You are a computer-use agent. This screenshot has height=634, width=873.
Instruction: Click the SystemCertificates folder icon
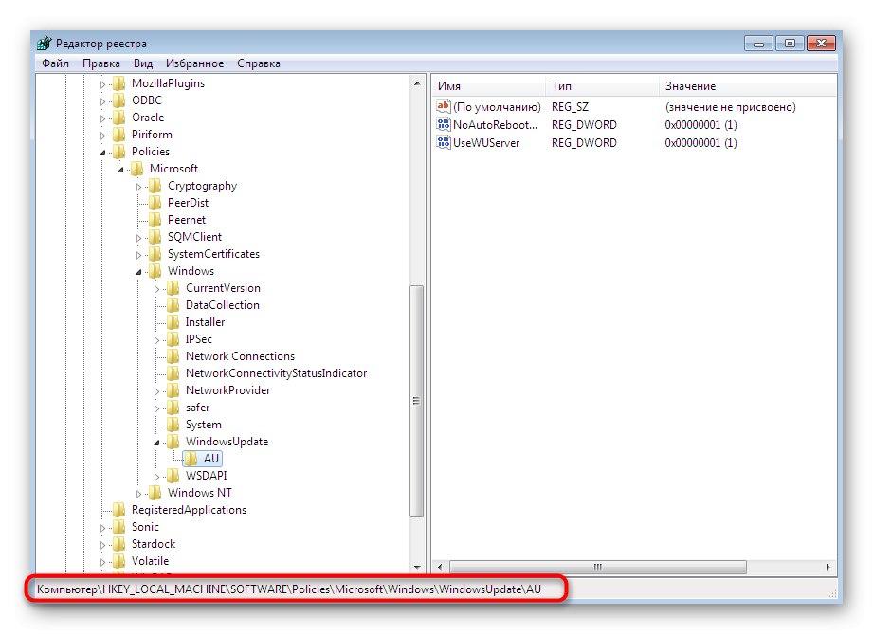click(155, 254)
